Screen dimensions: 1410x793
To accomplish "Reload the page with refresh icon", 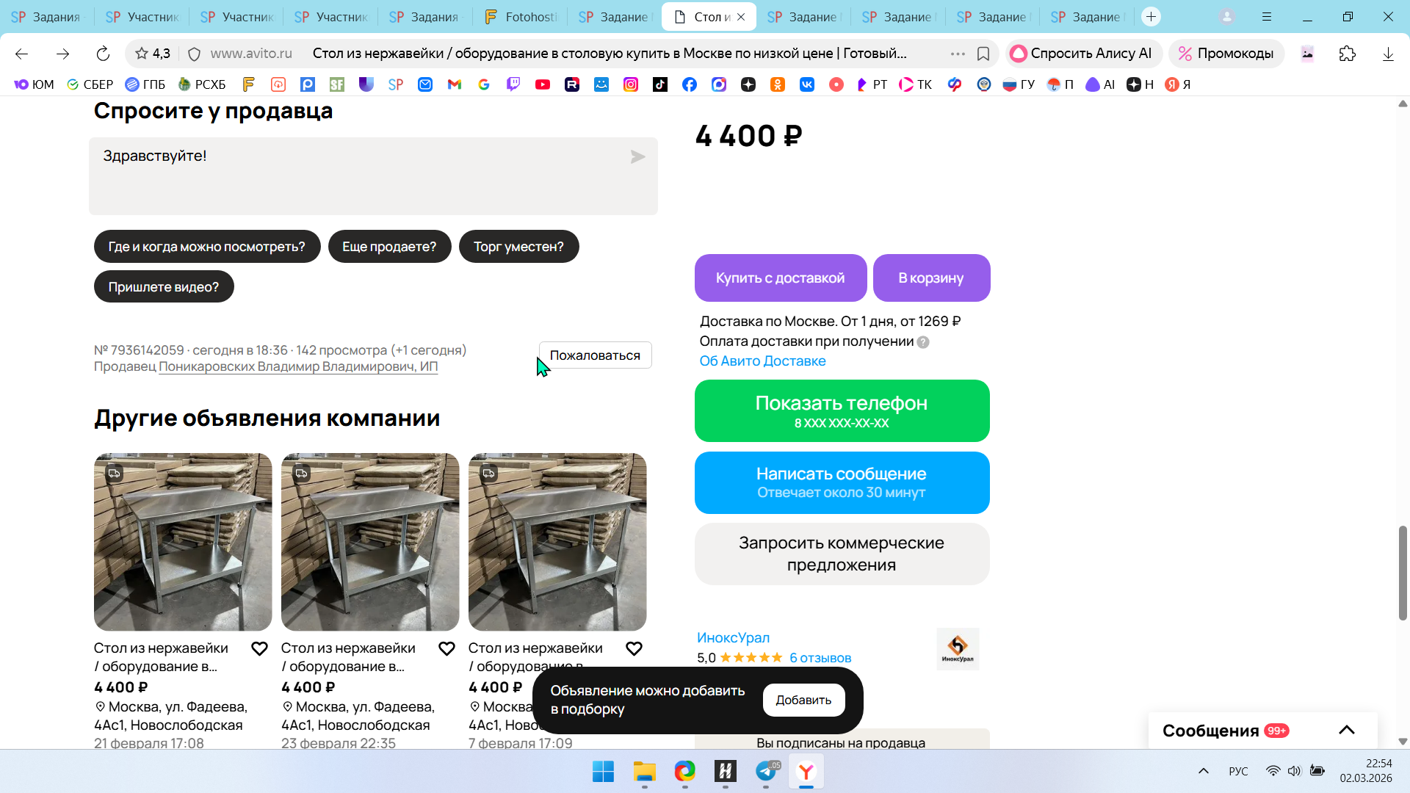I will (103, 54).
